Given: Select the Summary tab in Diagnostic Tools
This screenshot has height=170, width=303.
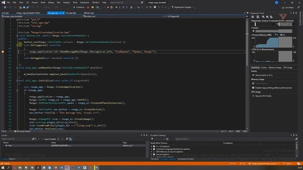Looking at the screenshot, I should [255, 68].
